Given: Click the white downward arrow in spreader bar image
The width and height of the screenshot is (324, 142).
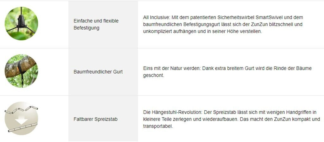Looking at the screenshot, I should point(22,119).
